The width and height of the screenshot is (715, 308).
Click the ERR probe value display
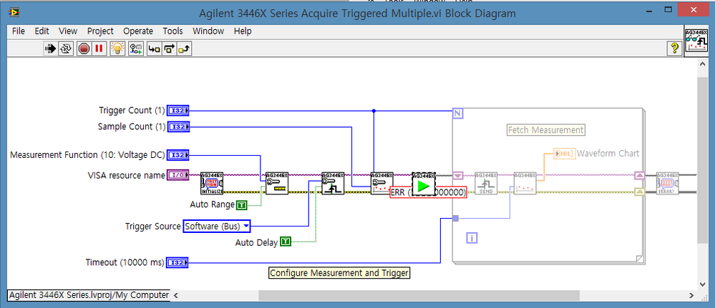tap(428, 193)
